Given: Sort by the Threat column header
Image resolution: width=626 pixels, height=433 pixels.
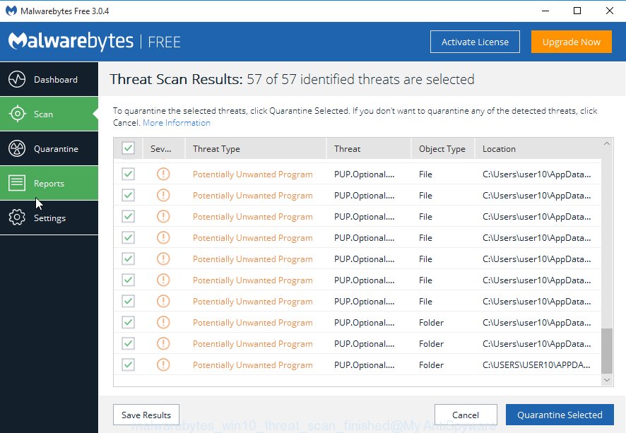Looking at the screenshot, I should (369, 149).
